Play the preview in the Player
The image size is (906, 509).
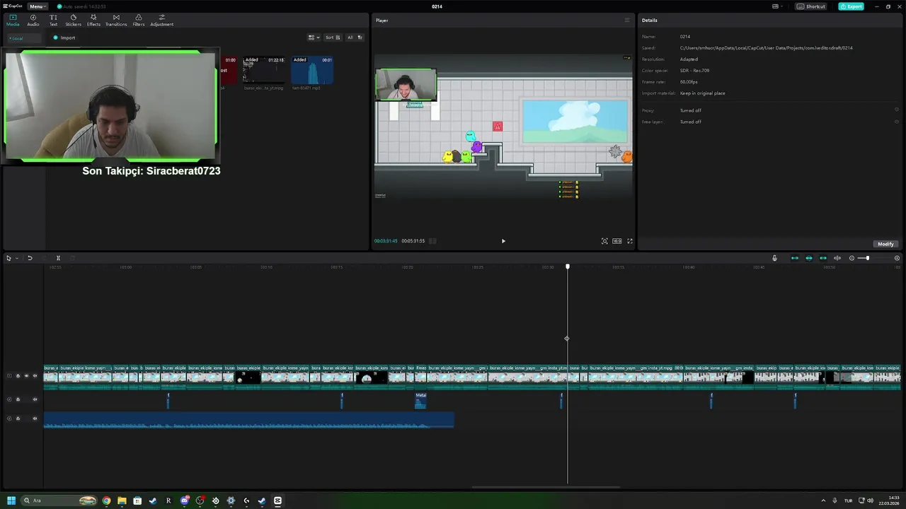point(503,241)
